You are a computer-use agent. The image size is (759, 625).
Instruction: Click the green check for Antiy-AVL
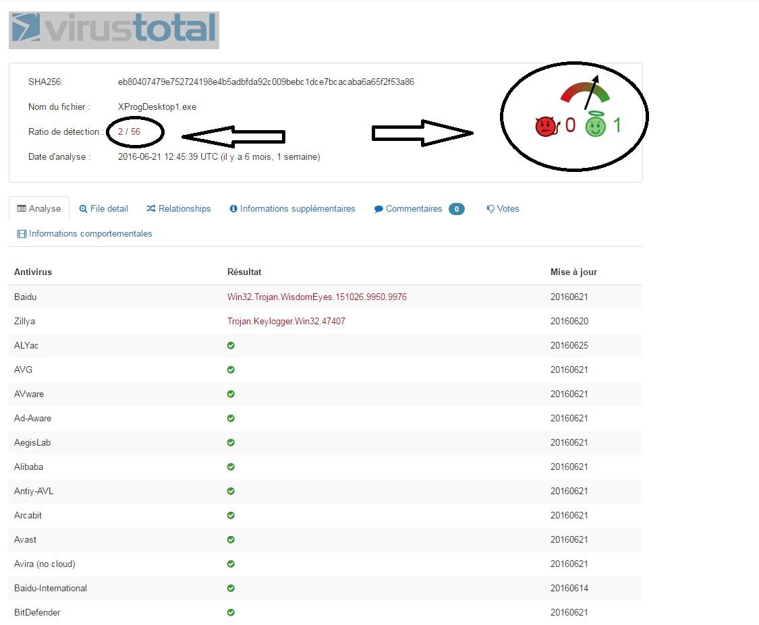click(231, 491)
